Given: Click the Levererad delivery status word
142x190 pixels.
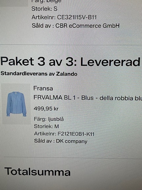Looking at the screenshot, I should coord(110,61).
